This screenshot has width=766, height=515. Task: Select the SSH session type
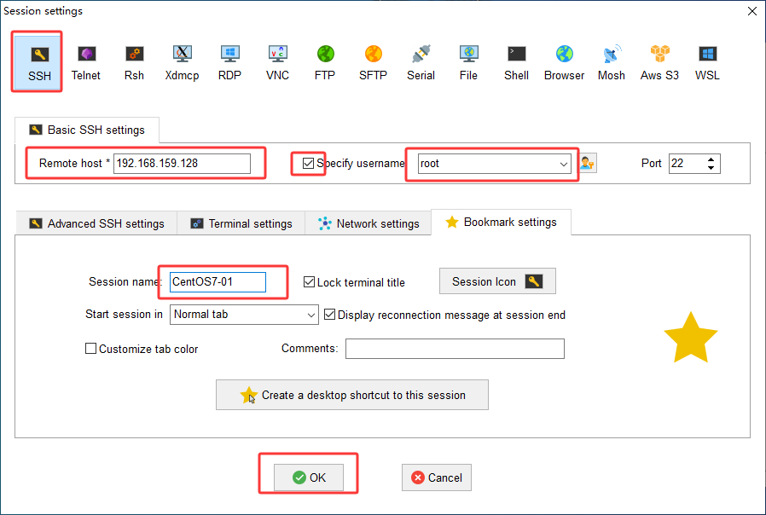click(x=38, y=62)
